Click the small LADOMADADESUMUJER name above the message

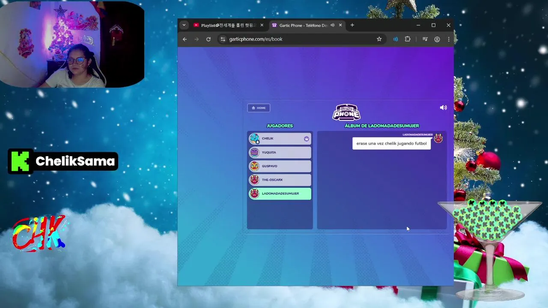(x=417, y=135)
